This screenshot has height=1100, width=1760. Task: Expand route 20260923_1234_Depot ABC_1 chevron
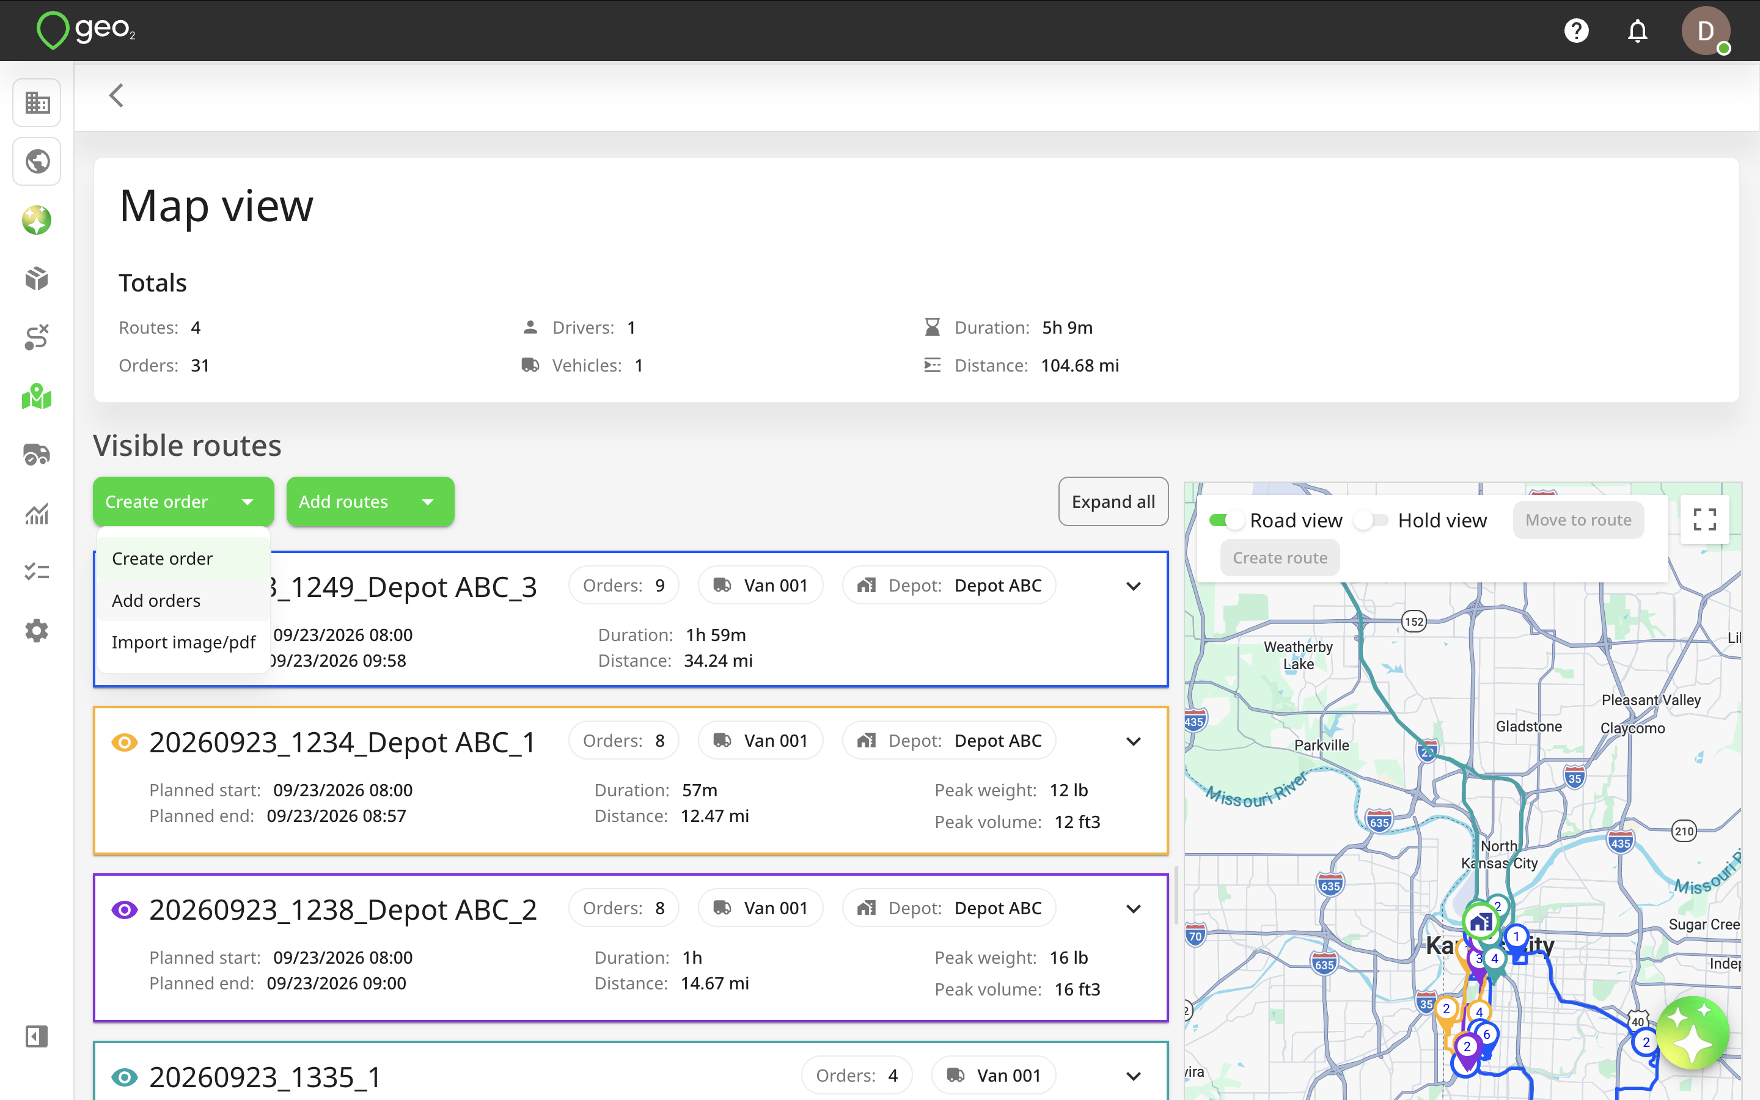tap(1133, 741)
